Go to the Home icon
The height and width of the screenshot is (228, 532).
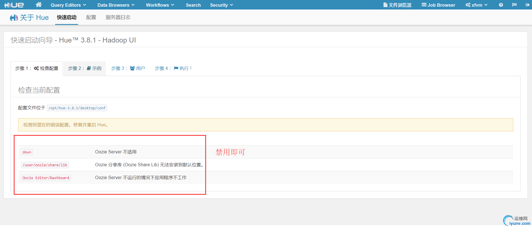39,5
